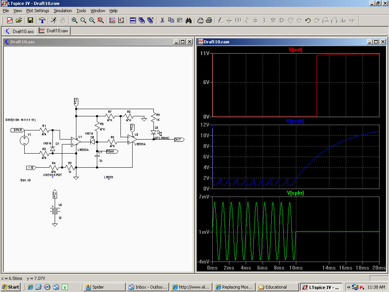
Task: Select the Draw Wire pencil tool
Action: (x=221, y=21)
